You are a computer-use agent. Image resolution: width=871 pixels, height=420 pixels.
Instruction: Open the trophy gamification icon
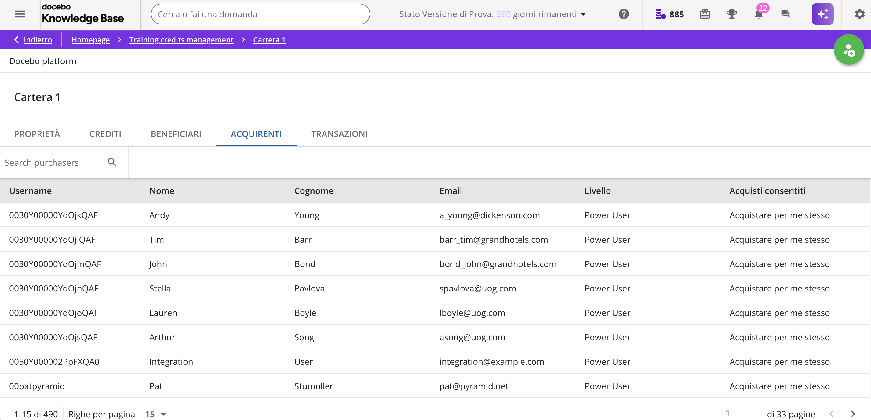731,14
